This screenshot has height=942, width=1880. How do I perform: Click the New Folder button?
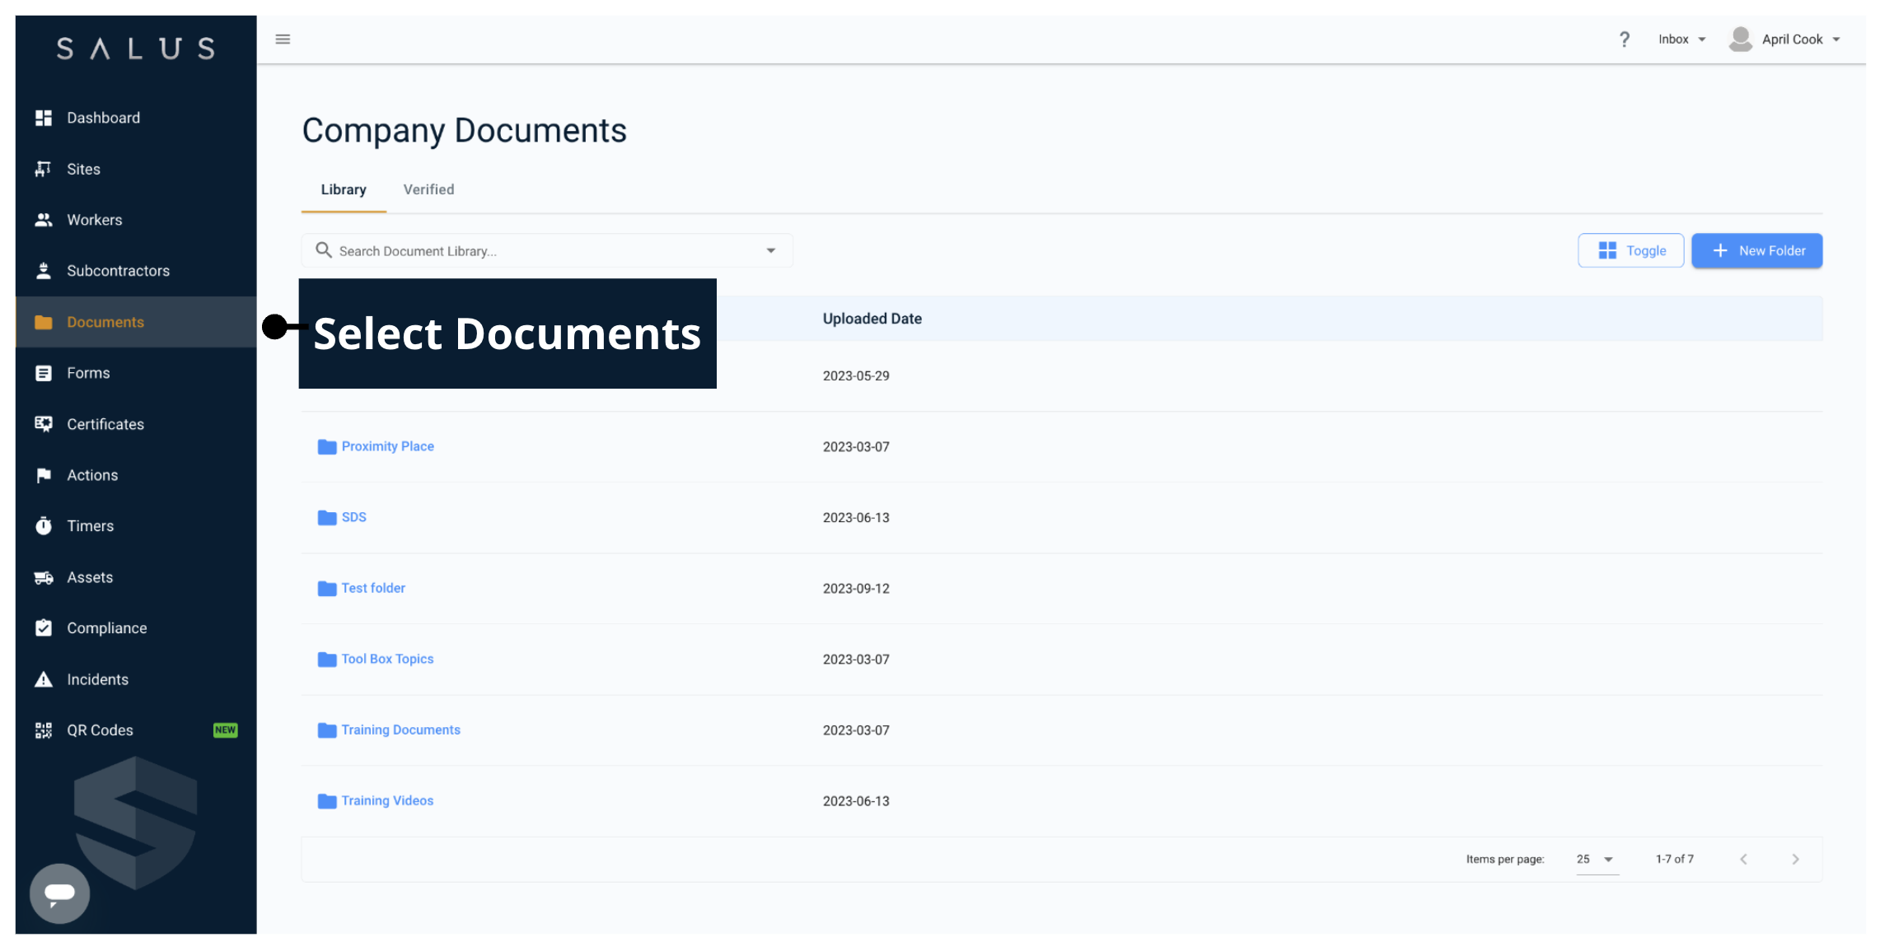[x=1756, y=250]
